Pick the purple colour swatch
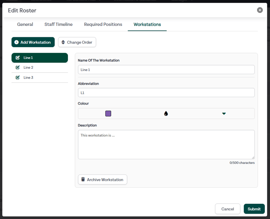 click(x=108, y=113)
